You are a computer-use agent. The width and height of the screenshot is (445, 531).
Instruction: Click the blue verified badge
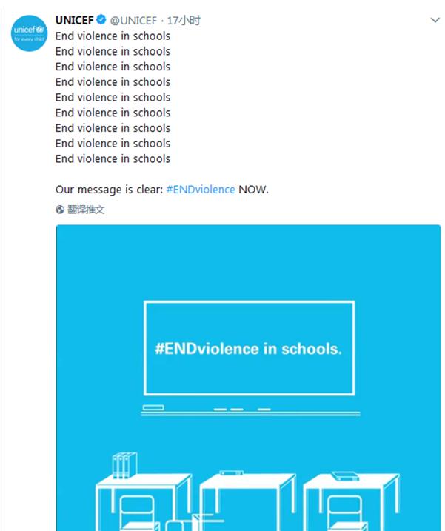point(101,21)
